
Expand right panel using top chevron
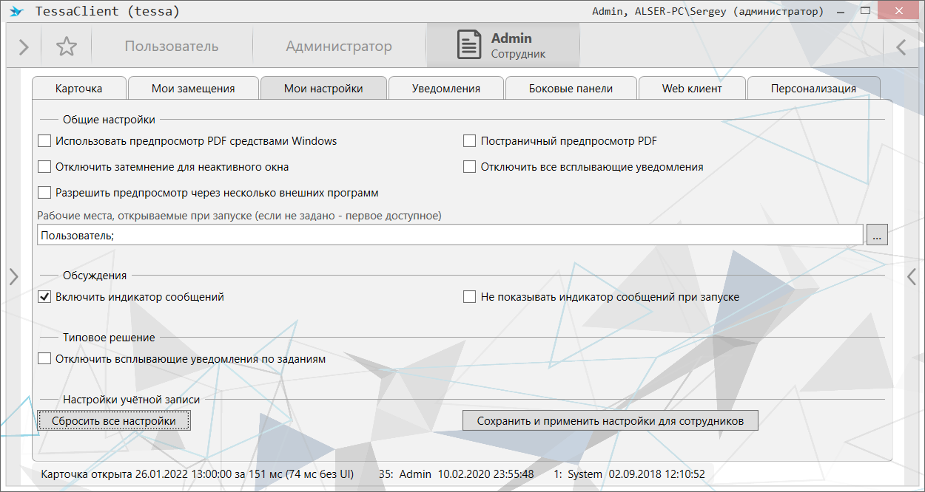point(901,47)
